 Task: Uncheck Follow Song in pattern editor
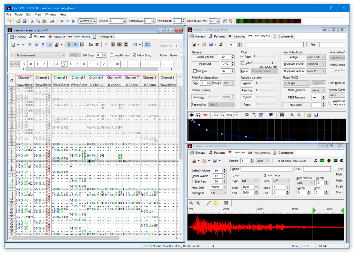[135, 55]
